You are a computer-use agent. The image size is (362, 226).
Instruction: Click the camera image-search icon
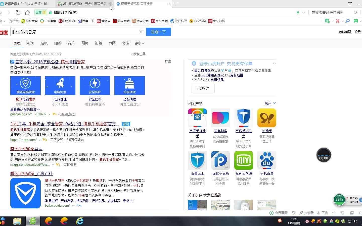point(141,32)
